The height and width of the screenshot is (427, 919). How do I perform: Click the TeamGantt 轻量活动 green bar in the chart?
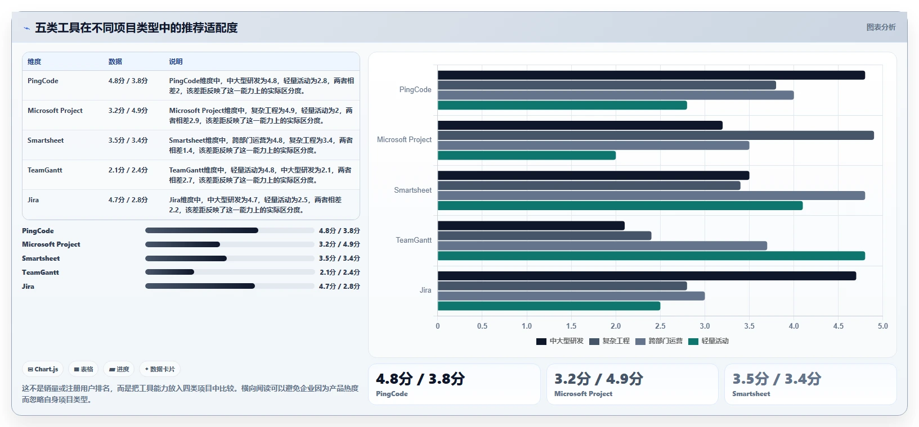pyautogui.click(x=651, y=256)
